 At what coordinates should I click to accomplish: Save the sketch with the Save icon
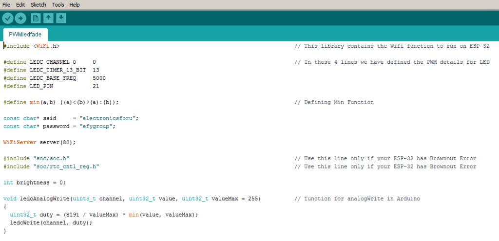coord(61,19)
